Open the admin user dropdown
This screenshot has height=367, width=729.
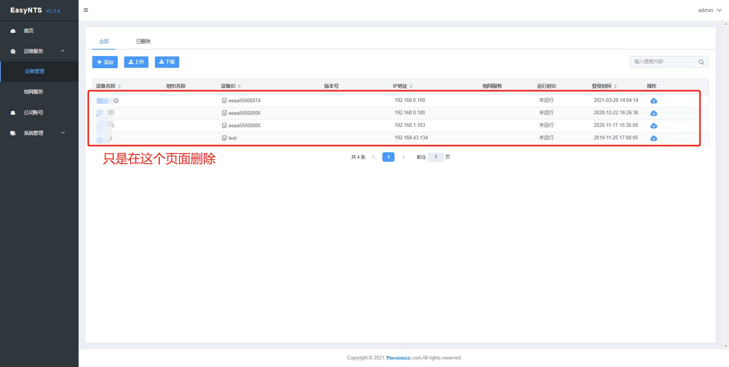tap(710, 10)
